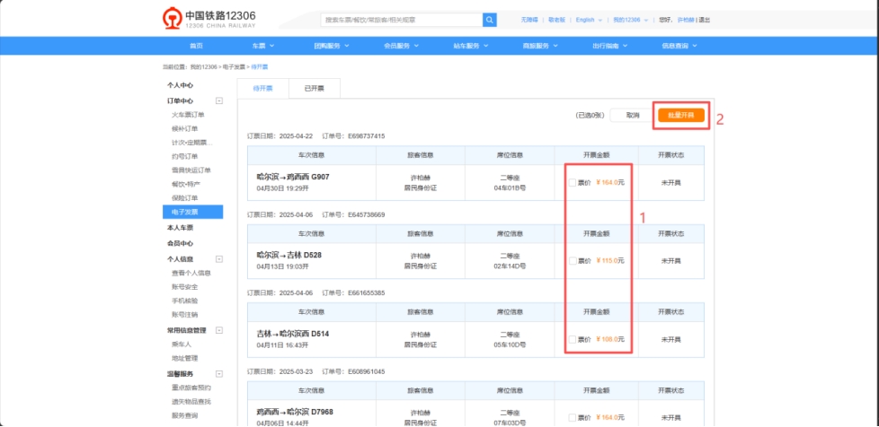The image size is (879, 427).
Task: Click order number E698737415
Action: [x=366, y=136]
